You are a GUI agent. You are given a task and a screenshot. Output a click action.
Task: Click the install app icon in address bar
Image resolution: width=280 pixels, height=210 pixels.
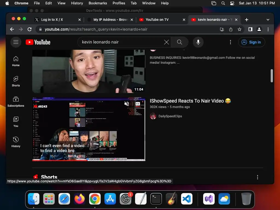(222, 29)
